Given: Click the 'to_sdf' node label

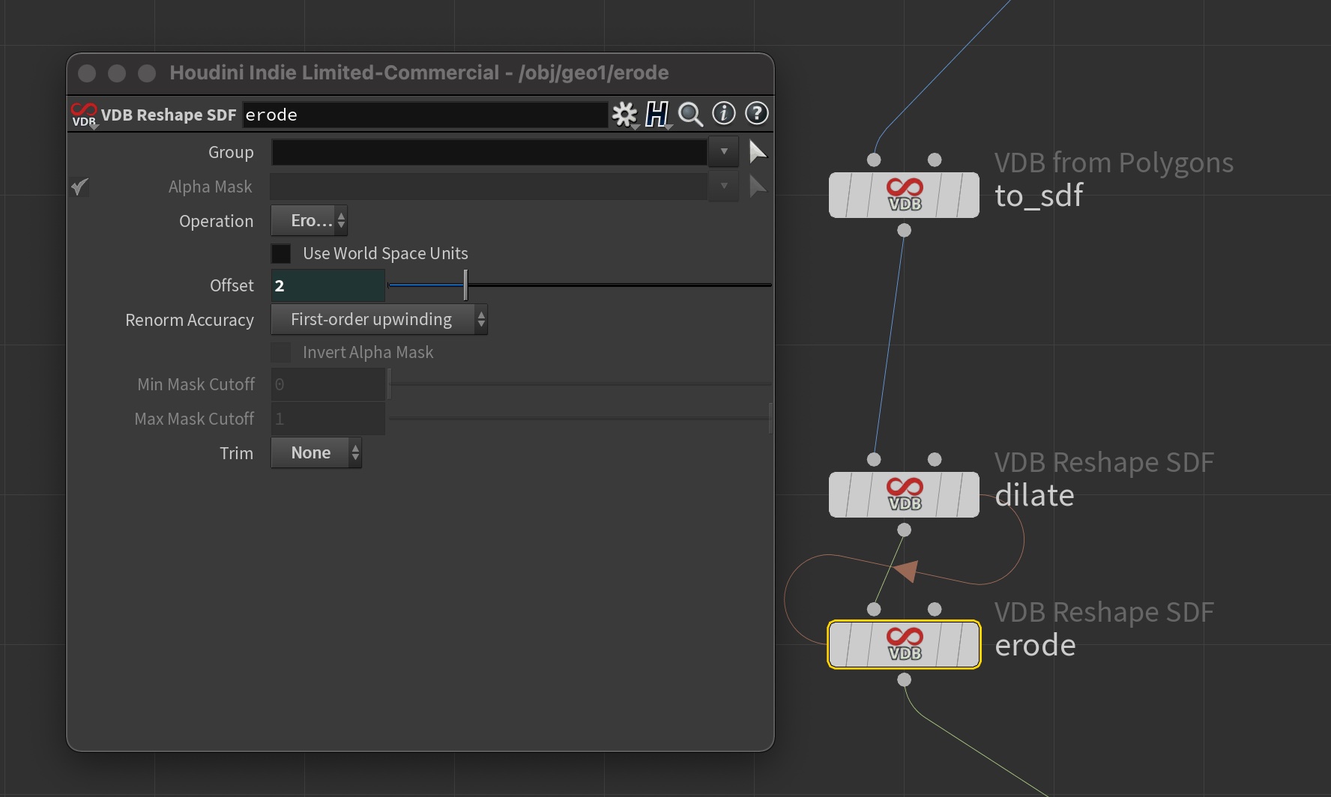Looking at the screenshot, I should pos(1039,196).
